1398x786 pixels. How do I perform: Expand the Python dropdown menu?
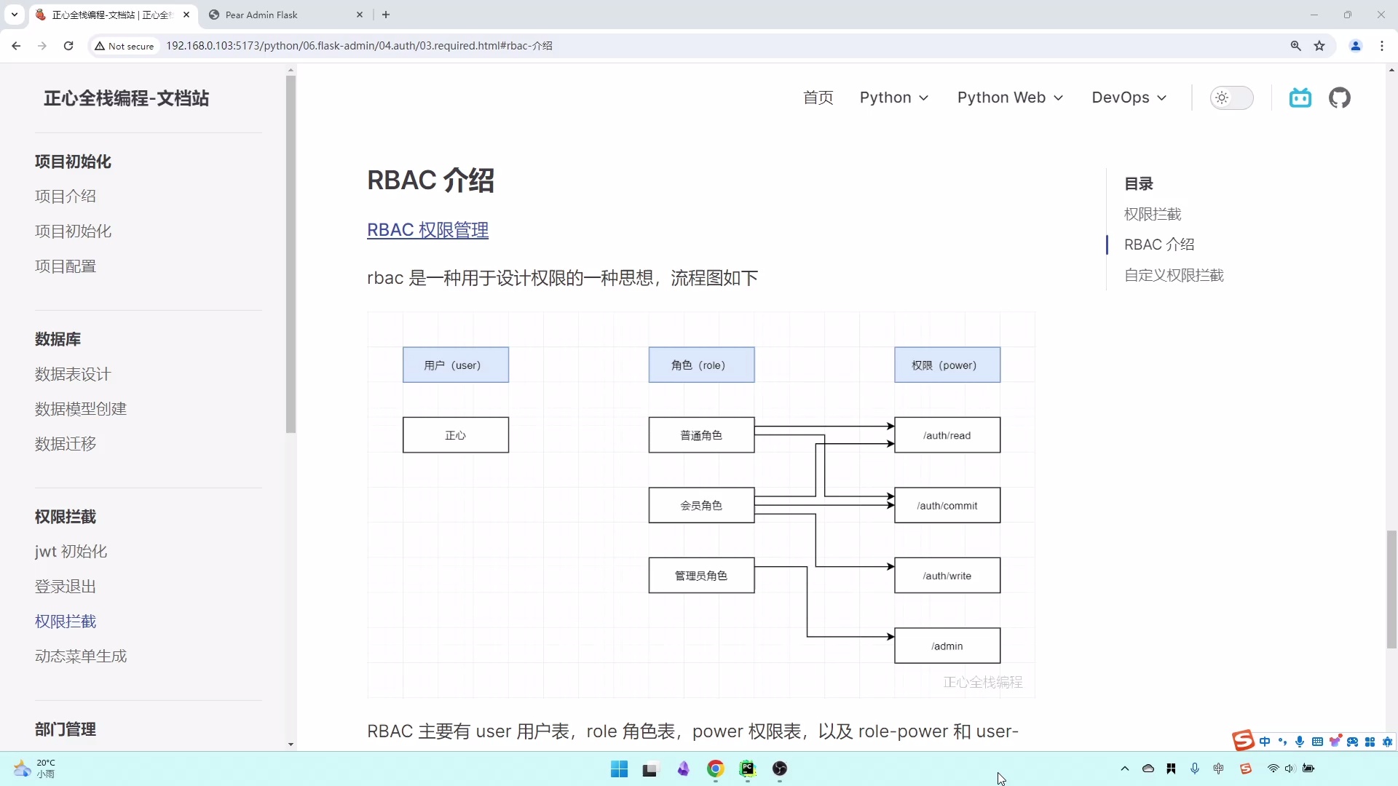coord(894,98)
